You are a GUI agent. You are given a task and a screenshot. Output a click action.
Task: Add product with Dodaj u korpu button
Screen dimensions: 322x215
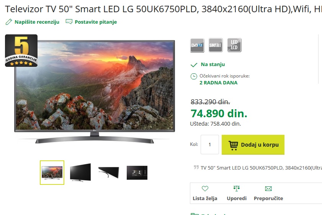click(253, 145)
